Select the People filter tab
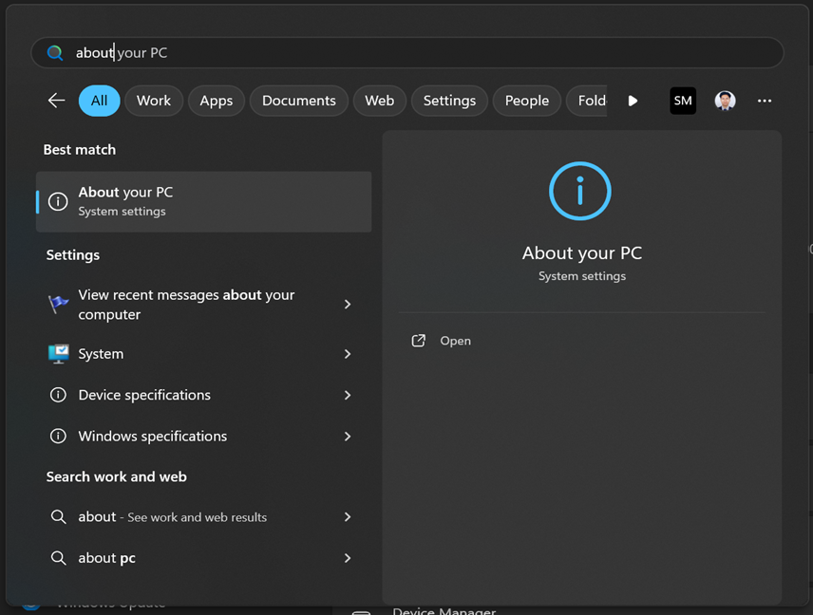Viewport: 813px width, 615px height. click(526, 101)
